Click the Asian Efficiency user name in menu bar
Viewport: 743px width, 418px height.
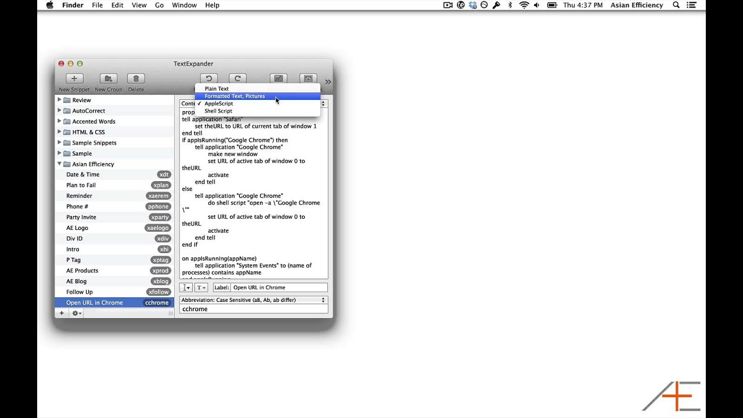(x=637, y=5)
